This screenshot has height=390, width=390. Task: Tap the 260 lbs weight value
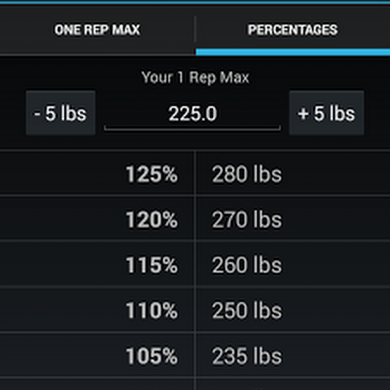(x=247, y=265)
